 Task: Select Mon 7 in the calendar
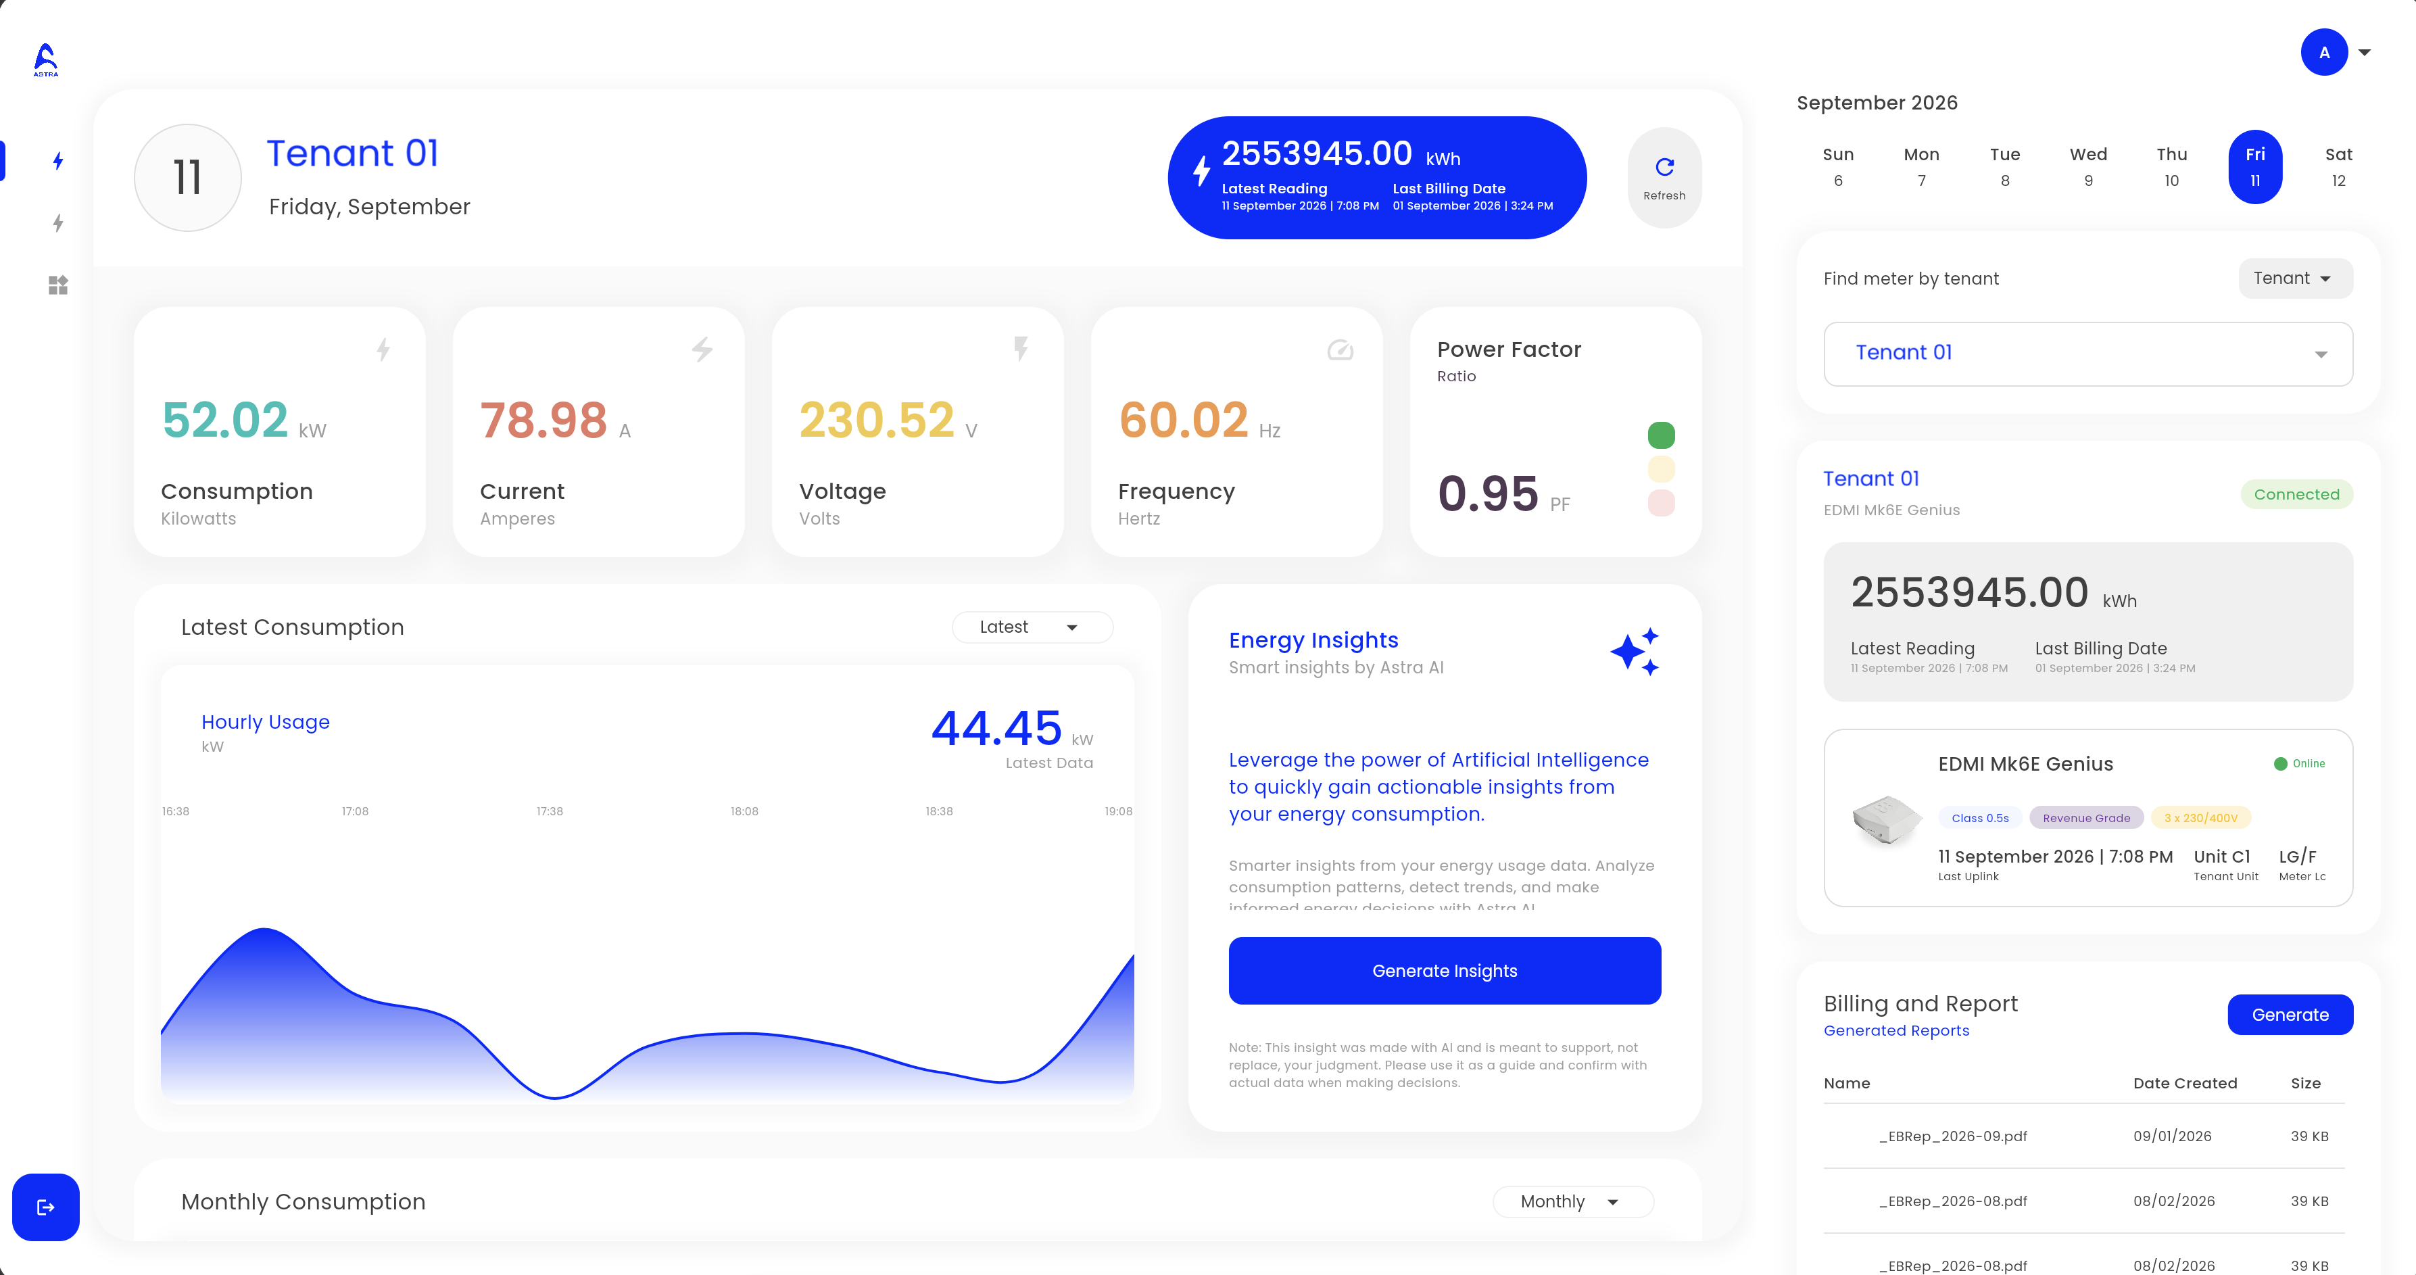pos(1920,167)
